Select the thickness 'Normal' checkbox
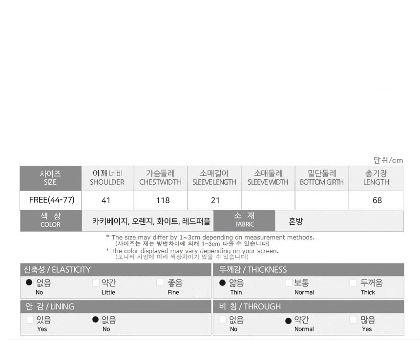The height and width of the screenshot is (348, 420). (x=289, y=283)
